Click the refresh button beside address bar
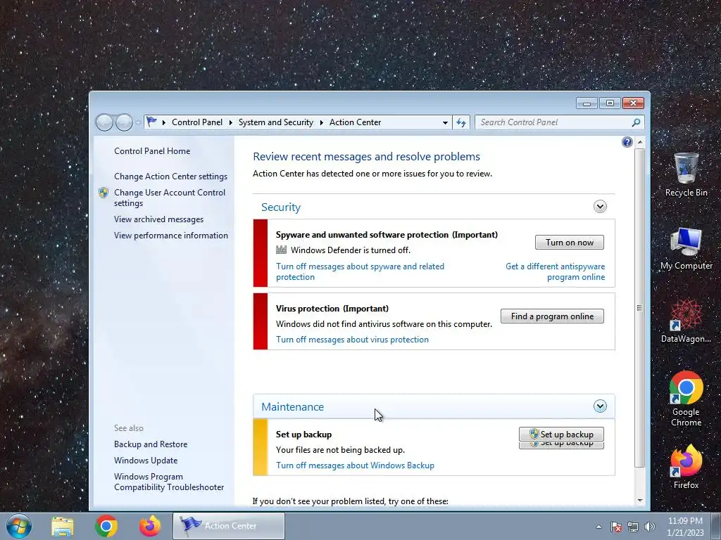 click(x=461, y=122)
